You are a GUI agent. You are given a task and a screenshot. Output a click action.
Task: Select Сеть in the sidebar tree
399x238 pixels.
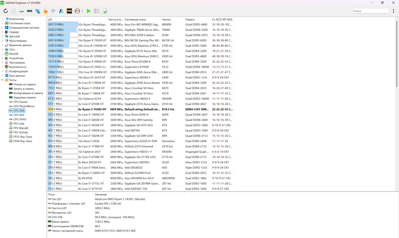tap(12, 50)
